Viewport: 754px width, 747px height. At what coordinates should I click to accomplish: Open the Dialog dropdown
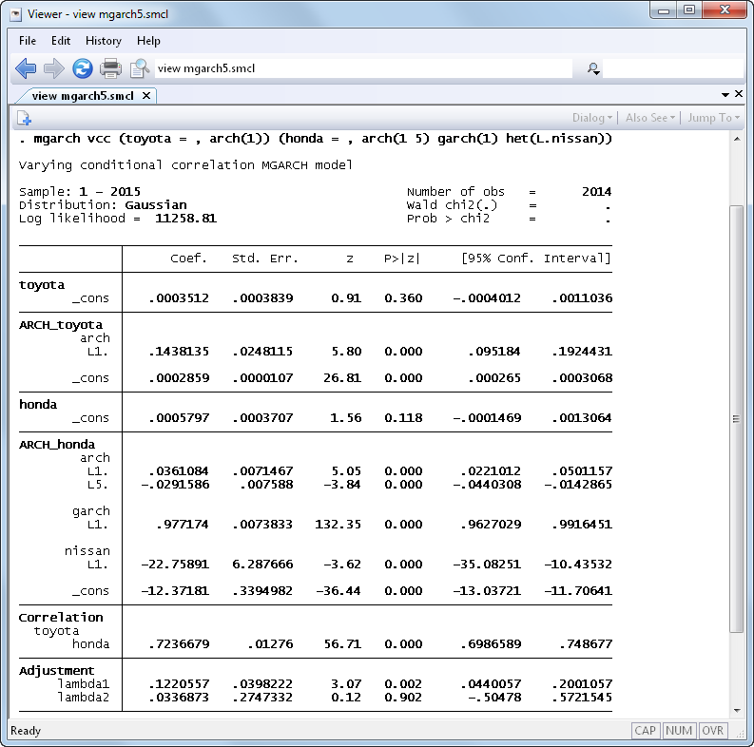tap(592, 118)
